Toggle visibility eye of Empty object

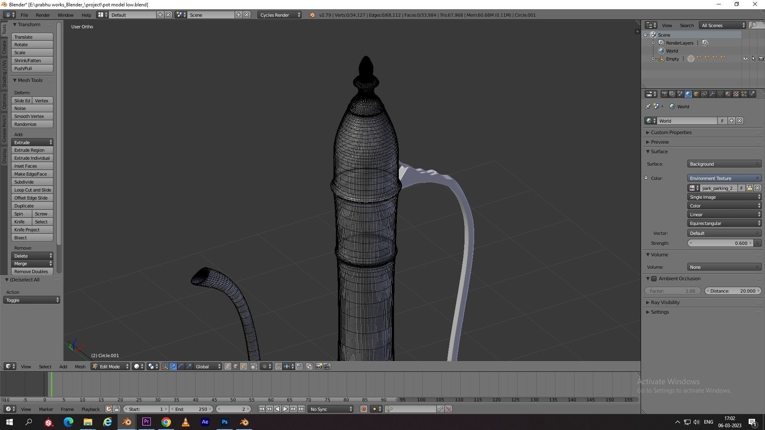pyautogui.click(x=745, y=59)
